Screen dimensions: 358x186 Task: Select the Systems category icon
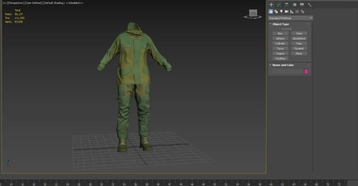303,12
